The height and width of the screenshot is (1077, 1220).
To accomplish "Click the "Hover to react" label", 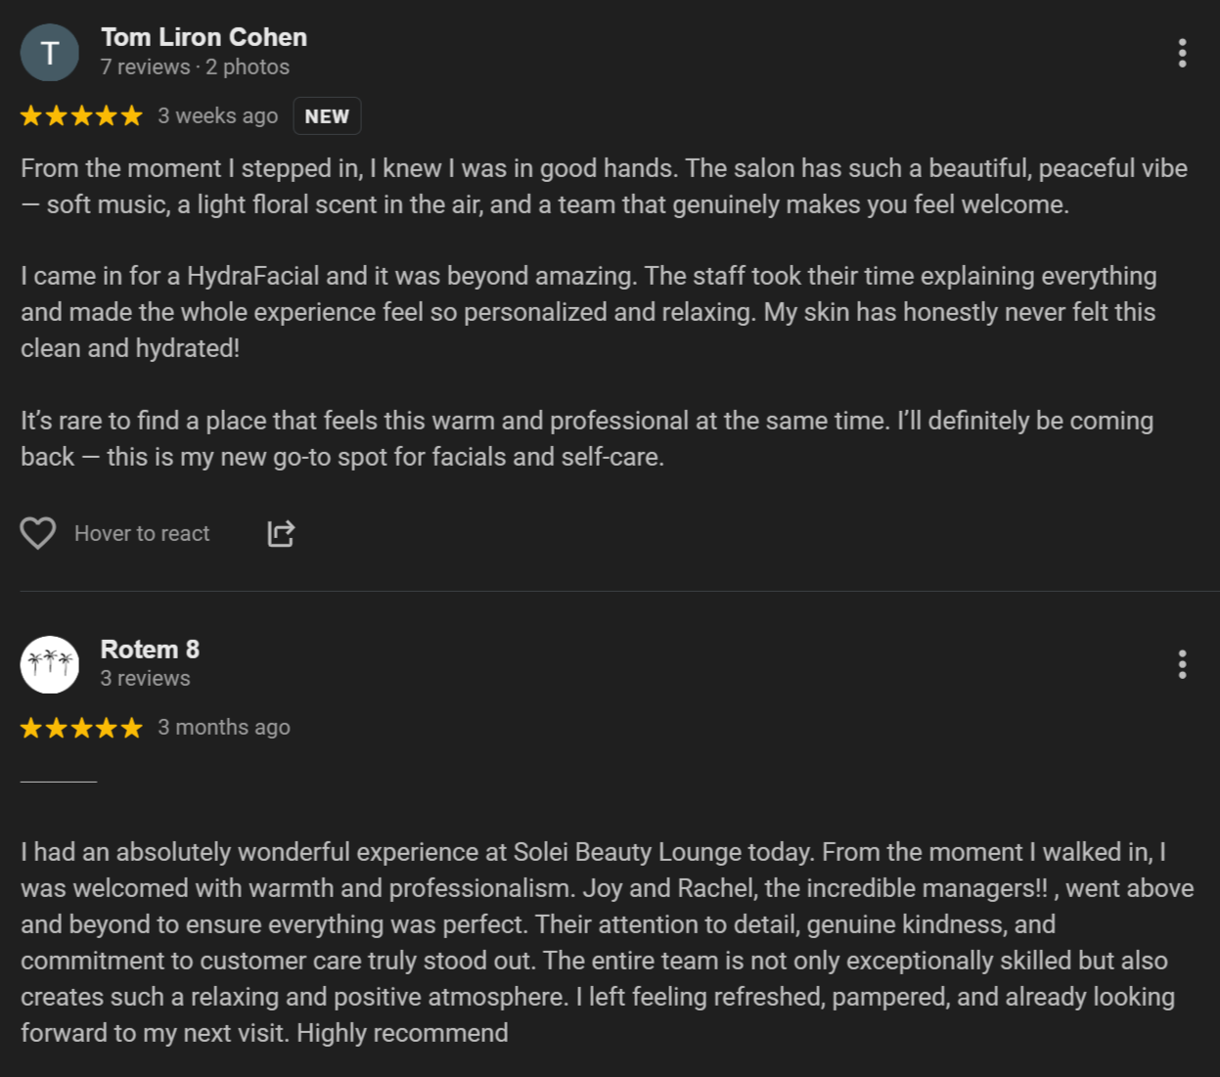I will pos(142,533).
